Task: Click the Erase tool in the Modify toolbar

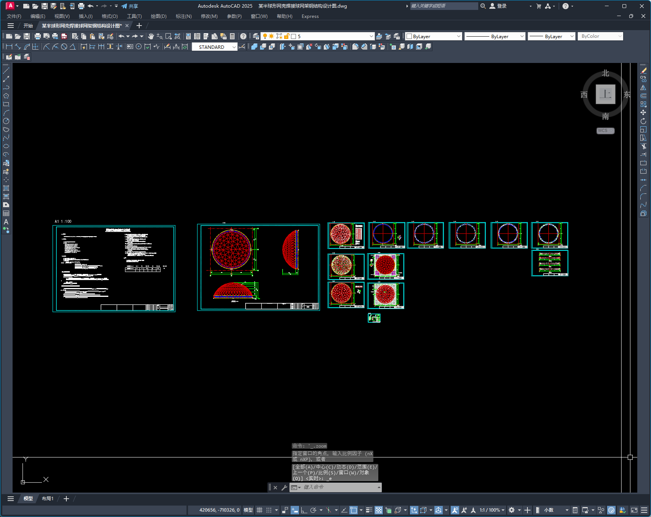Action: (643, 71)
